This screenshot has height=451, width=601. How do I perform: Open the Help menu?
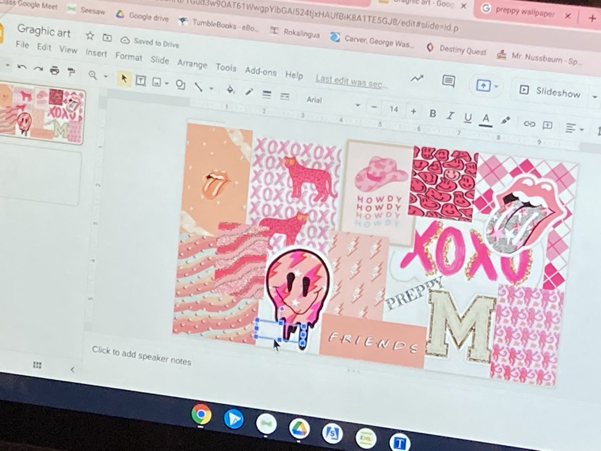[294, 75]
